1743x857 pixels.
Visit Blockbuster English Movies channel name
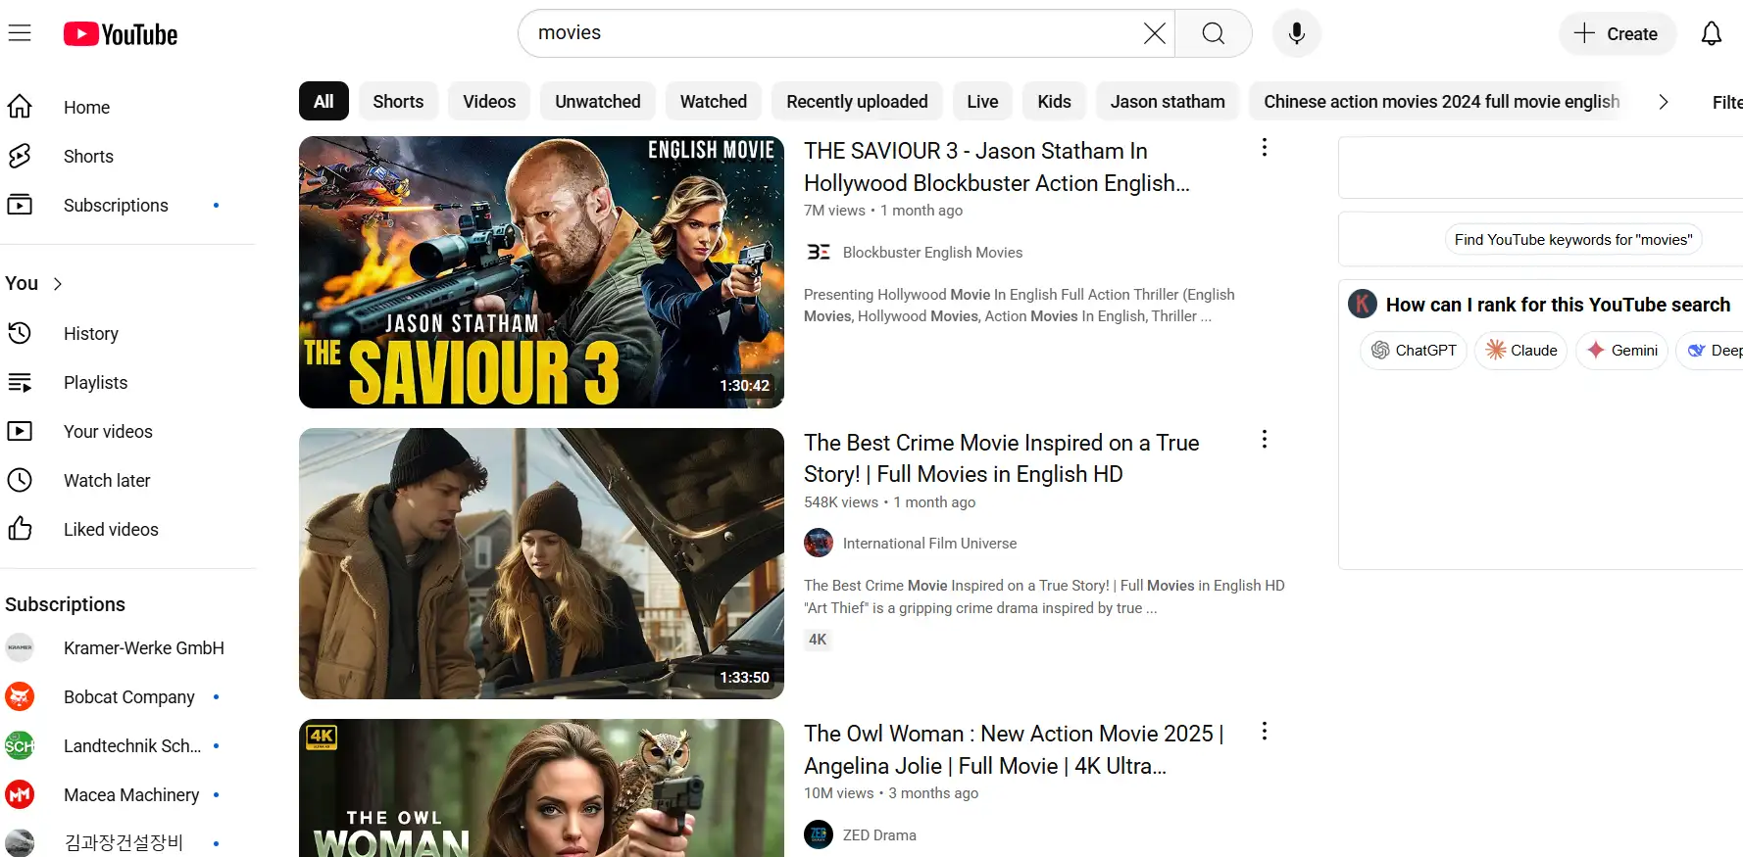(932, 252)
